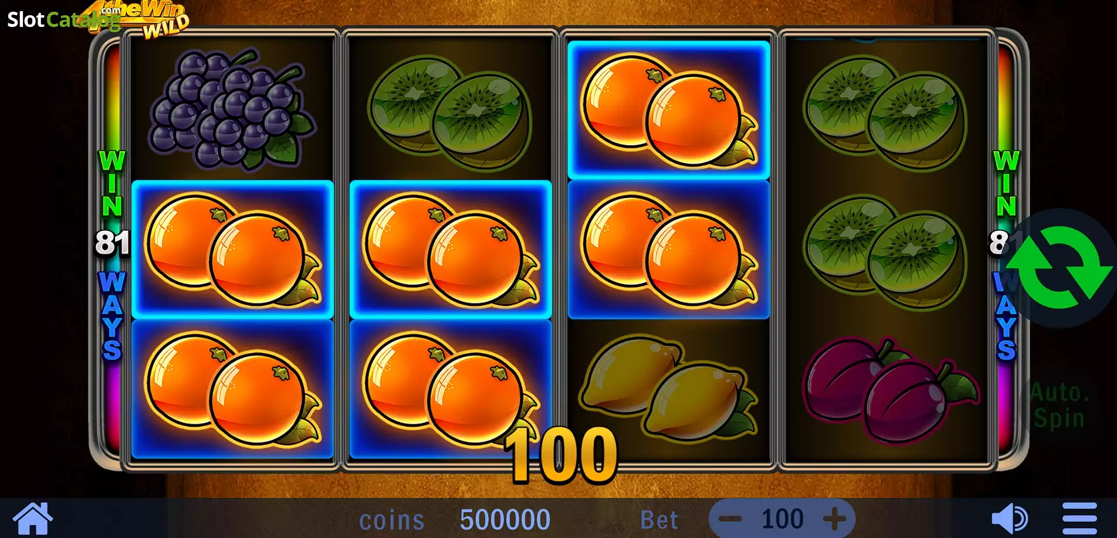1117x538 pixels.
Task: Enable Auto Spin
Action: point(1059,406)
